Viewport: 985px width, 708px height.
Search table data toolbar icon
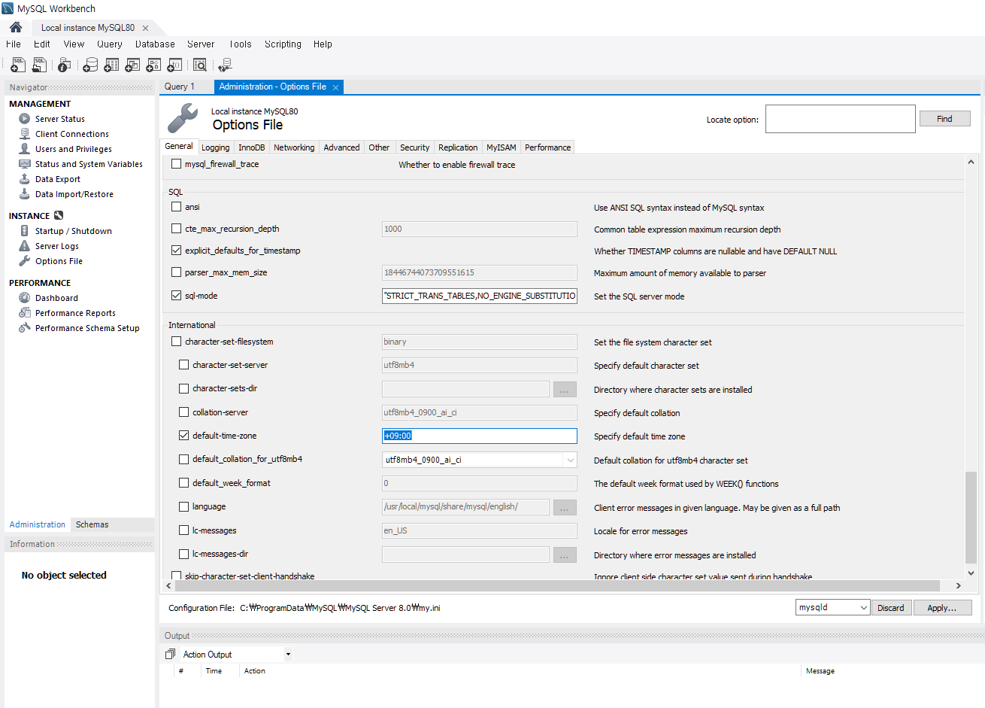pyautogui.click(x=200, y=65)
